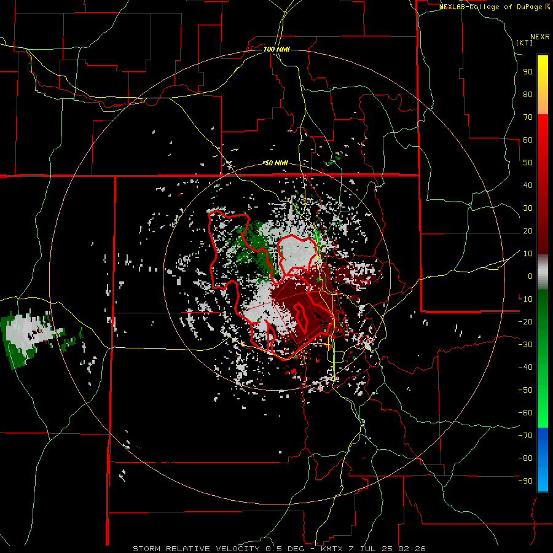Click the [KT] units label
Screen dimensions: 553x553
[x=525, y=42]
